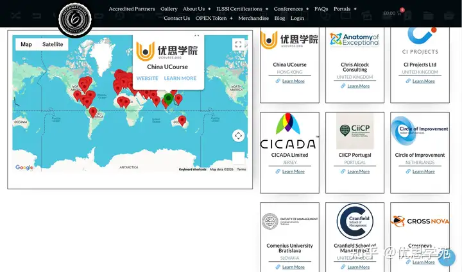
Task: Click the red map pin on South America
Action: (x=93, y=113)
